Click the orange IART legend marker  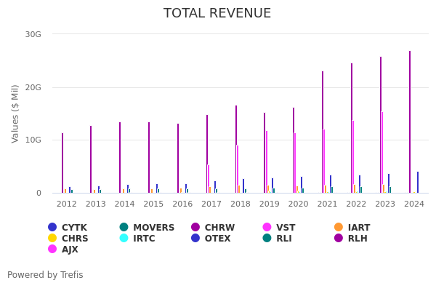pyautogui.click(x=339, y=228)
